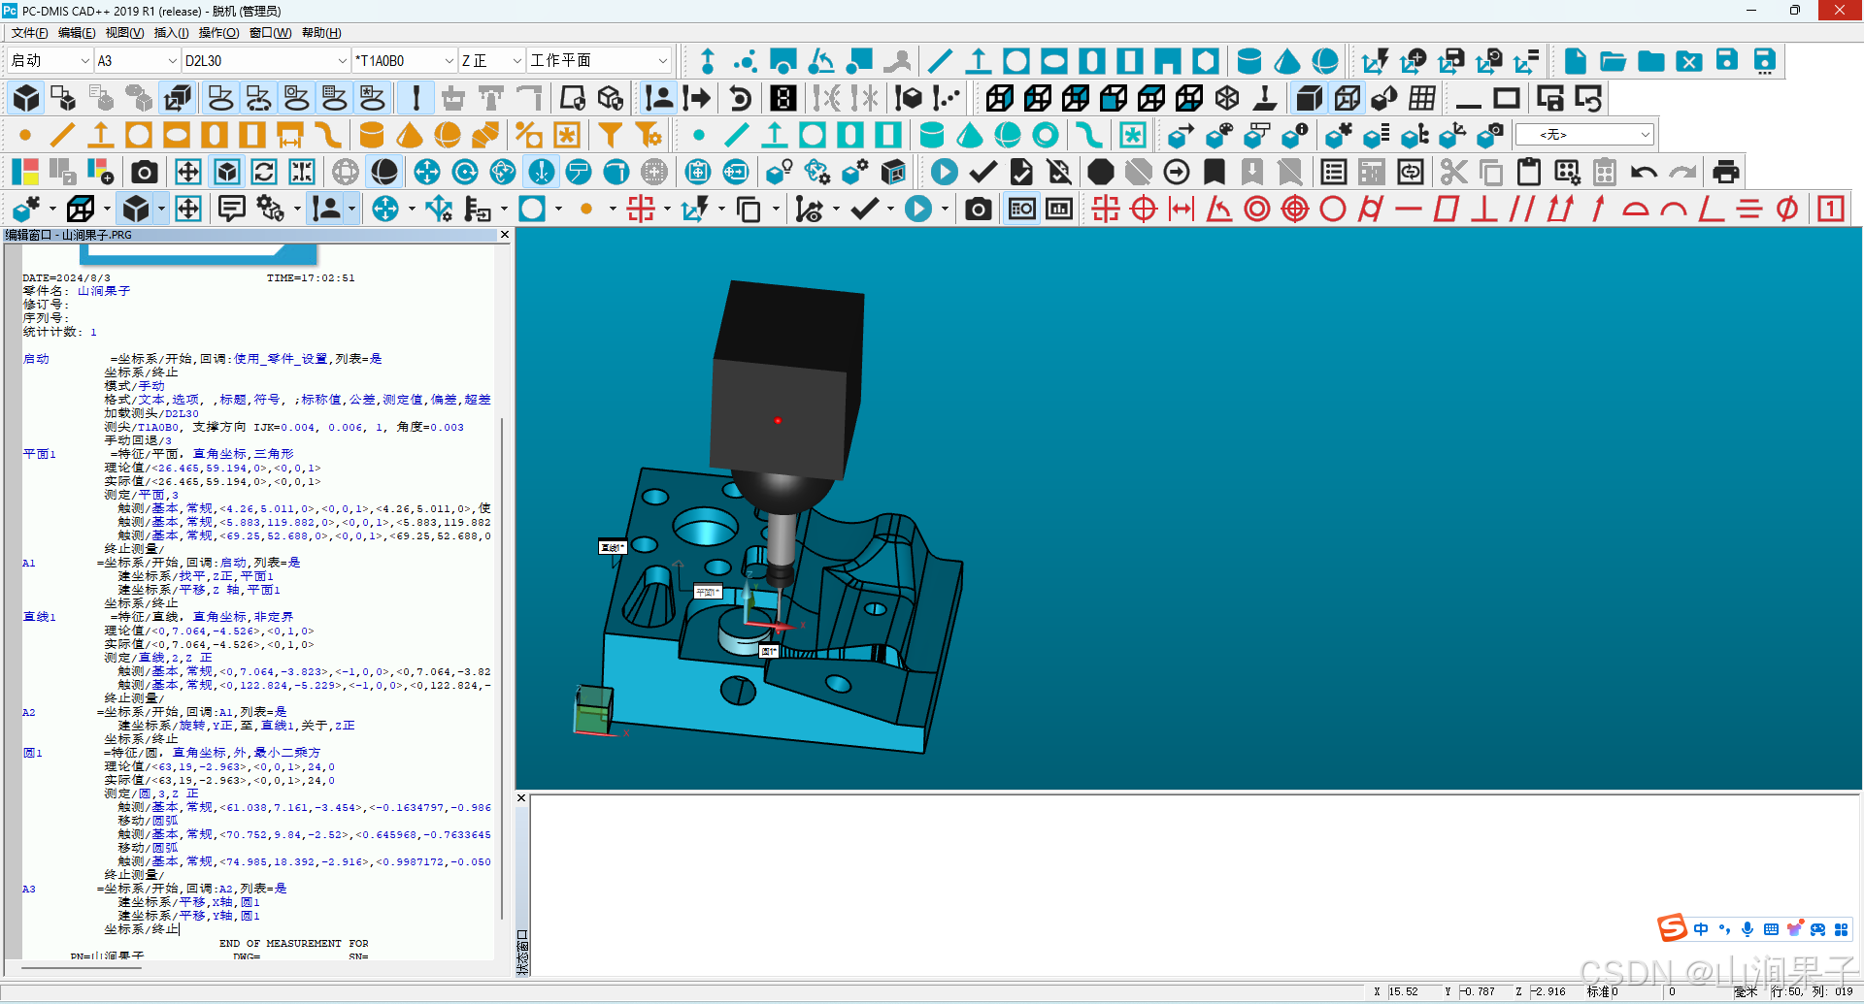Toggle solid shaded view cube

(1310, 98)
